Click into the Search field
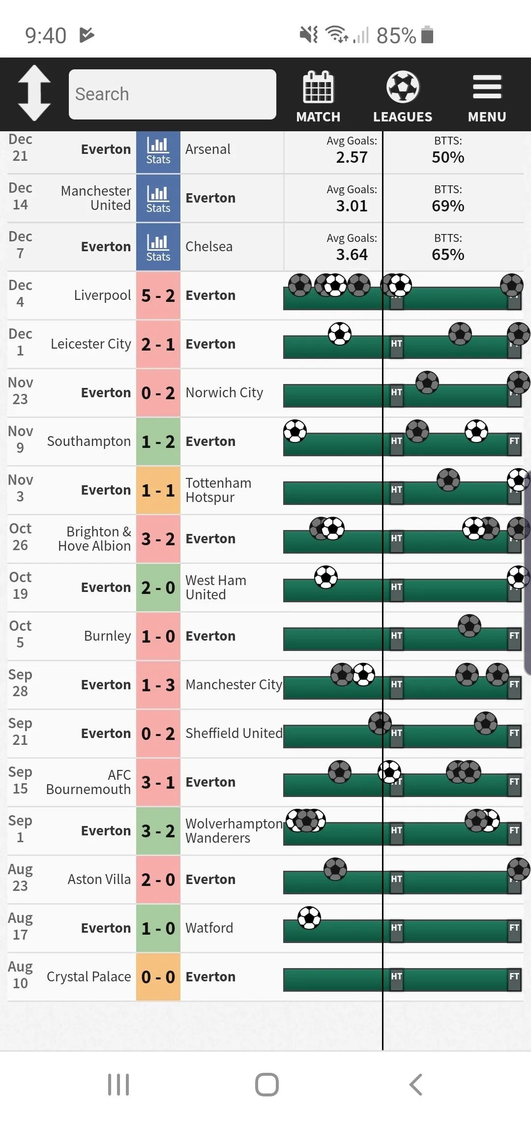This screenshot has width=531, height=1121. pos(172,94)
